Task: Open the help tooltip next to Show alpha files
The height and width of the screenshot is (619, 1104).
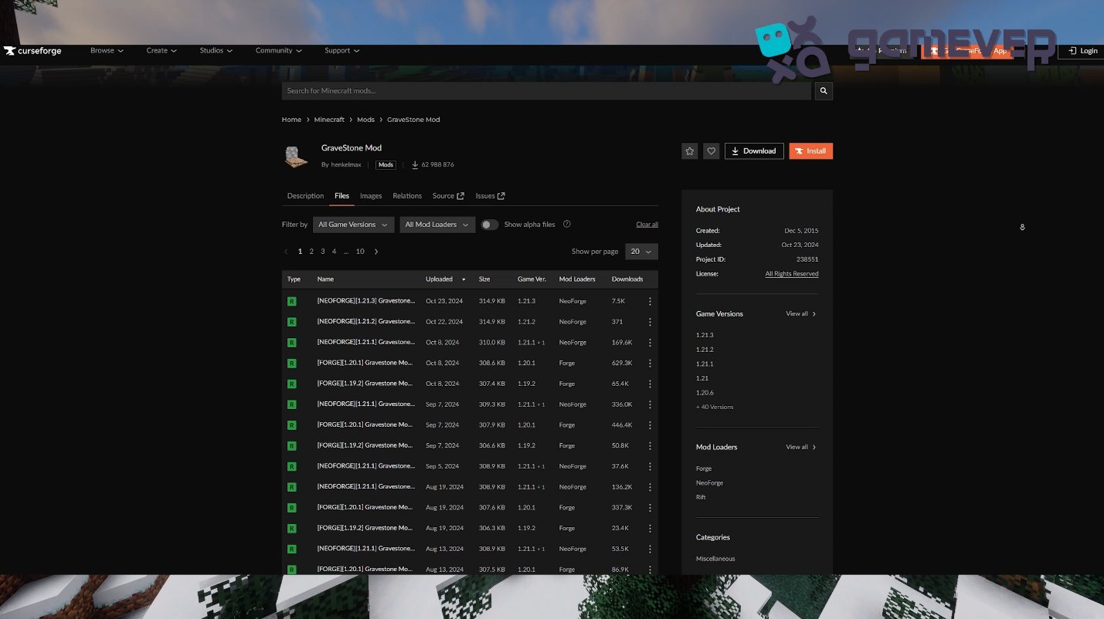Action: pyautogui.click(x=567, y=224)
